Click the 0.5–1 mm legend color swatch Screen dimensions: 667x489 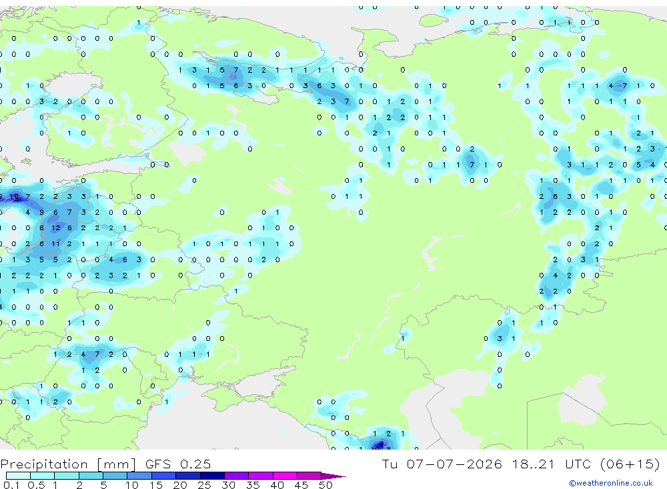pyautogui.click(x=43, y=476)
